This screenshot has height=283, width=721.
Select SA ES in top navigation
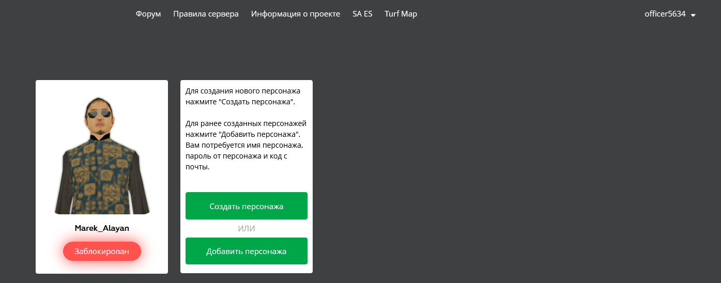pyautogui.click(x=362, y=14)
